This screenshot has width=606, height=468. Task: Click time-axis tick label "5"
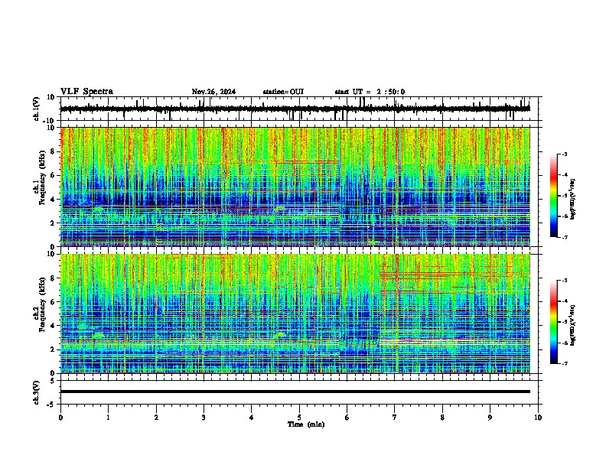299,418
